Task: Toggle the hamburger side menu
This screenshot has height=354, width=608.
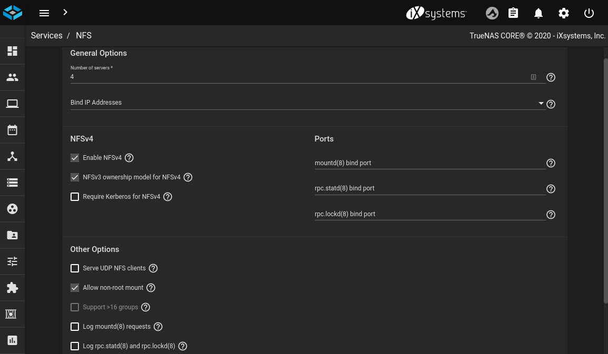Action: click(x=44, y=13)
